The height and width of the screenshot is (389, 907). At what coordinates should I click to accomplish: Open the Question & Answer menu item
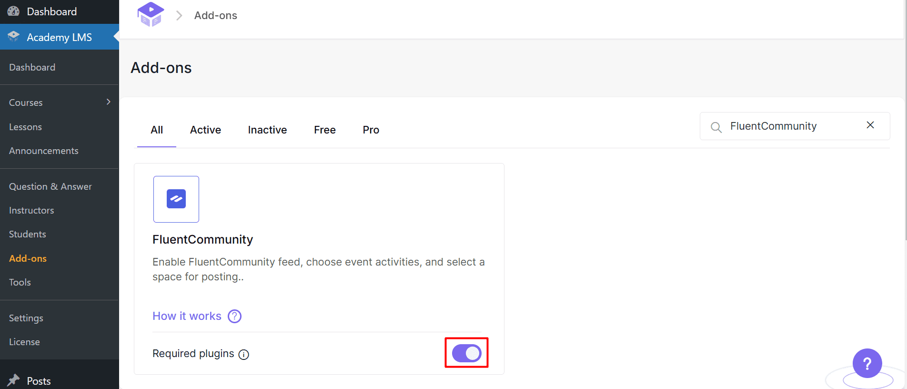(50, 186)
